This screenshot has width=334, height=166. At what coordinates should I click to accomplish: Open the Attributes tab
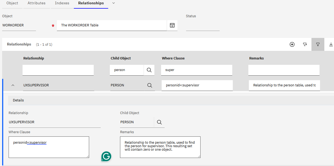[37, 3]
